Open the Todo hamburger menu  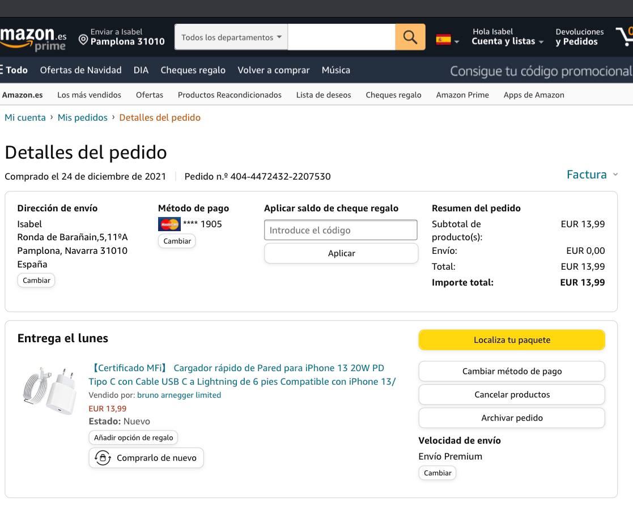(x=14, y=70)
